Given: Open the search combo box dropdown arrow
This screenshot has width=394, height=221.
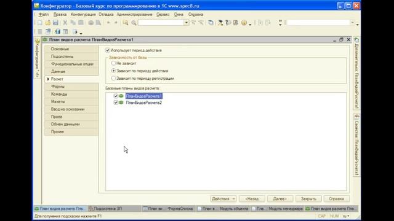Looking at the screenshot, I should [186, 23].
